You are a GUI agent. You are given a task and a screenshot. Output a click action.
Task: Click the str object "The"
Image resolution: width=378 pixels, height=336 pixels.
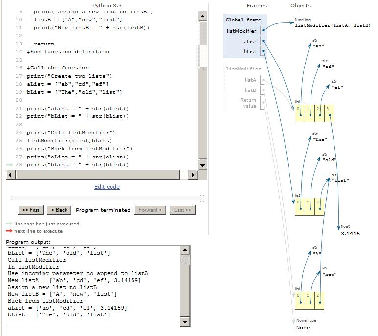click(320, 139)
